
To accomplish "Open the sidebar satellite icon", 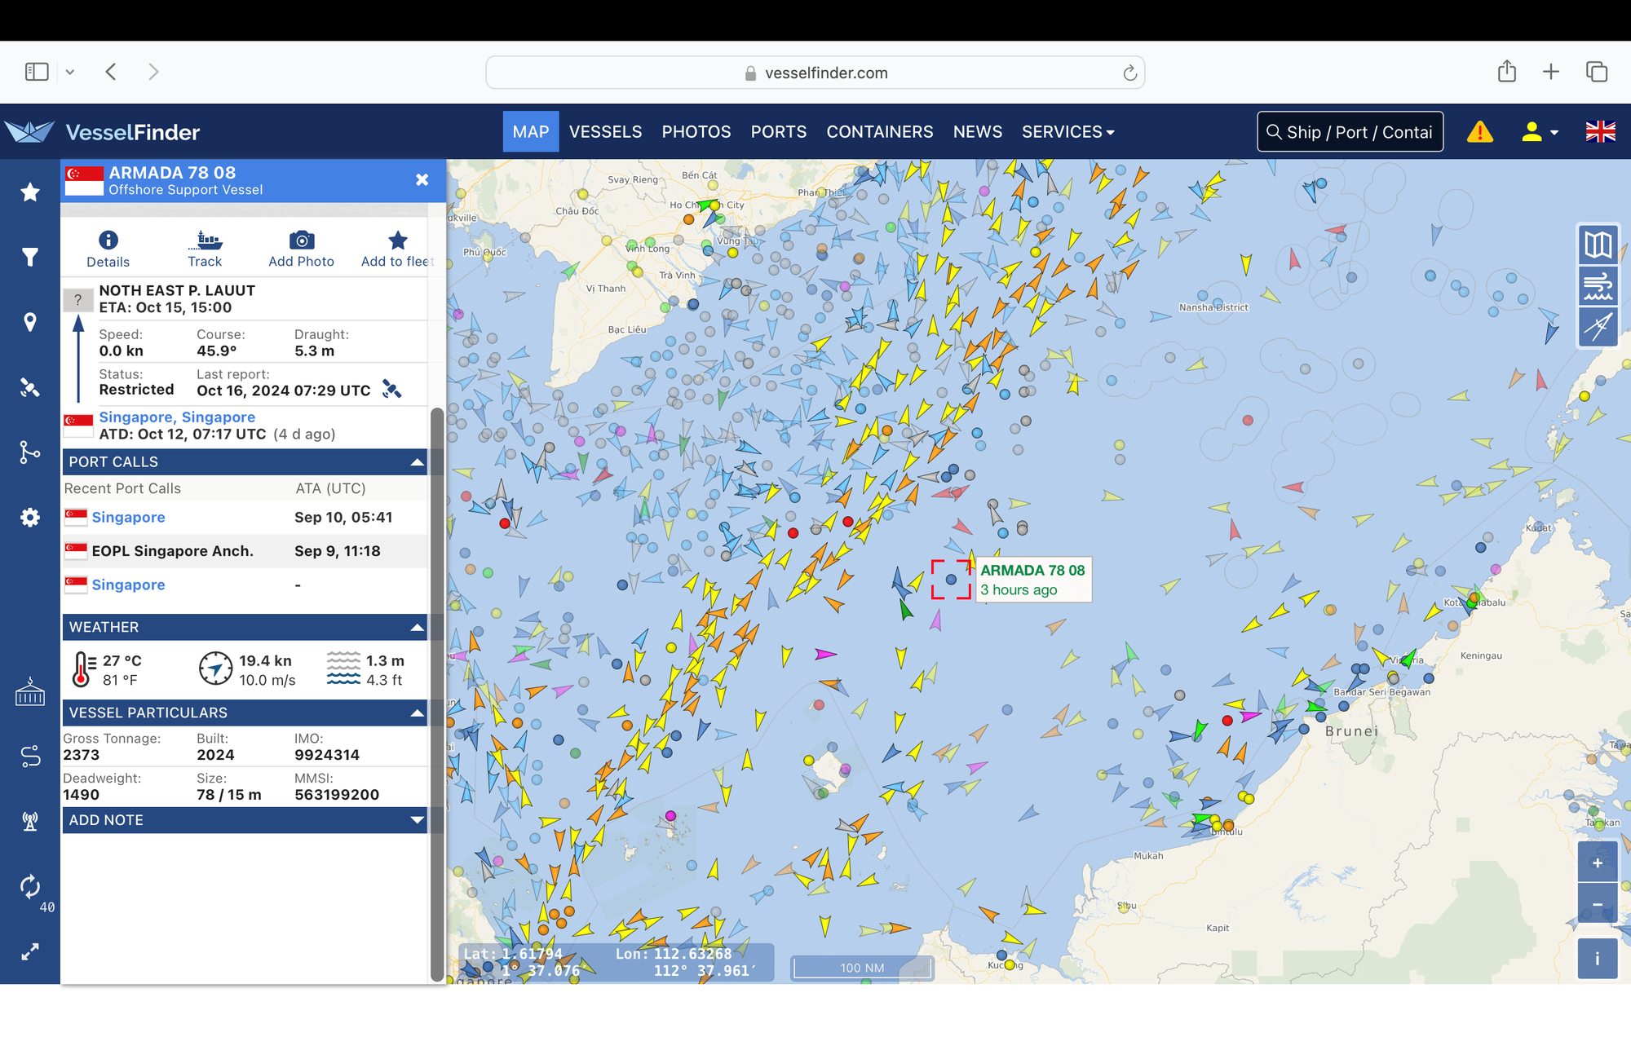I will point(30,387).
